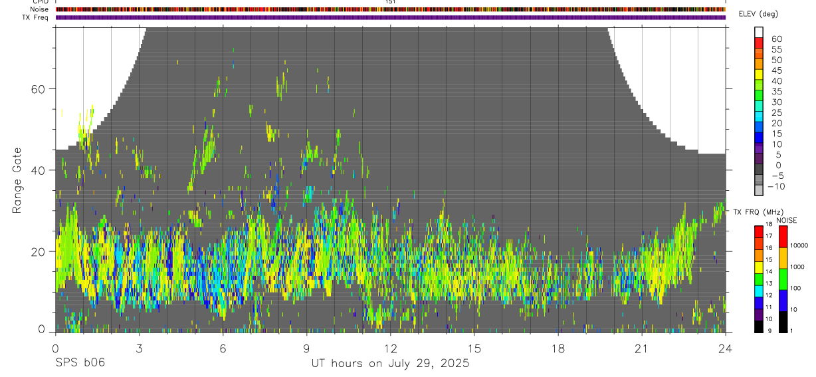Viewport: 816px width, 377px height.
Task: Click the Noise color strip above the plot
Action: 391,9
